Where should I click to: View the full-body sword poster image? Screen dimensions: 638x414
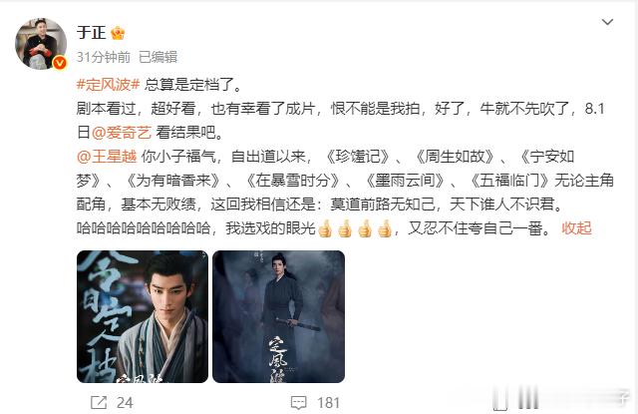pyautogui.click(x=279, y=316)
